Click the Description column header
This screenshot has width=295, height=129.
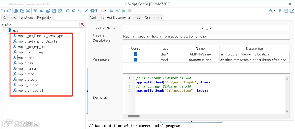click(254, 49)
